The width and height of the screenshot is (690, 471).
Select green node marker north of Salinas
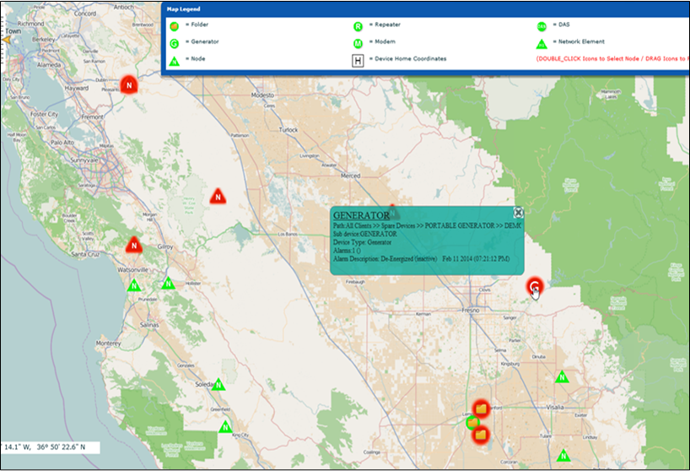point(168,283)
